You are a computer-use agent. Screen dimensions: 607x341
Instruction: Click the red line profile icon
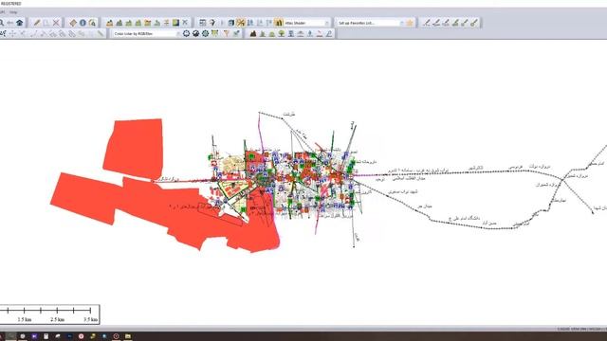320,34
